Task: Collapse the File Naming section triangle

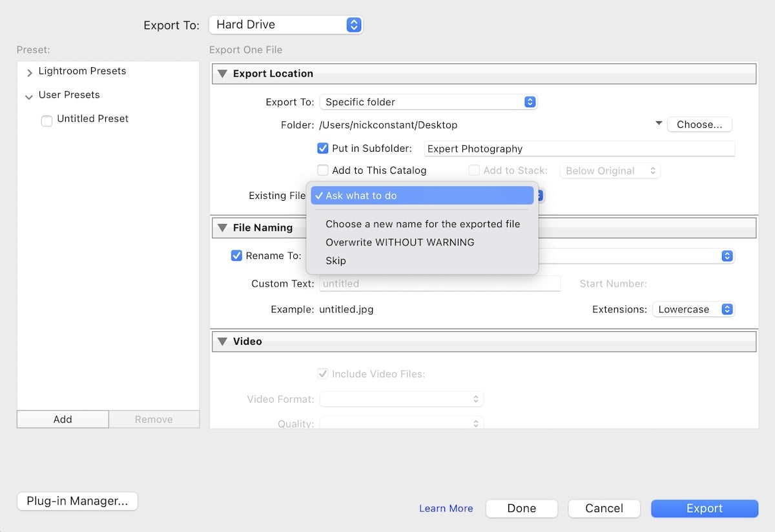Action: click(x=222, y=227)
